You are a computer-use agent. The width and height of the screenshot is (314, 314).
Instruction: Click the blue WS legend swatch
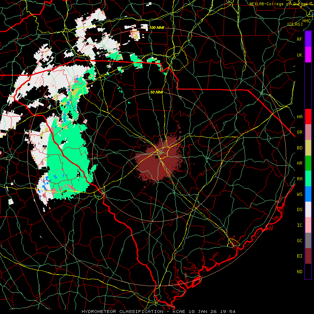(308, 194)
